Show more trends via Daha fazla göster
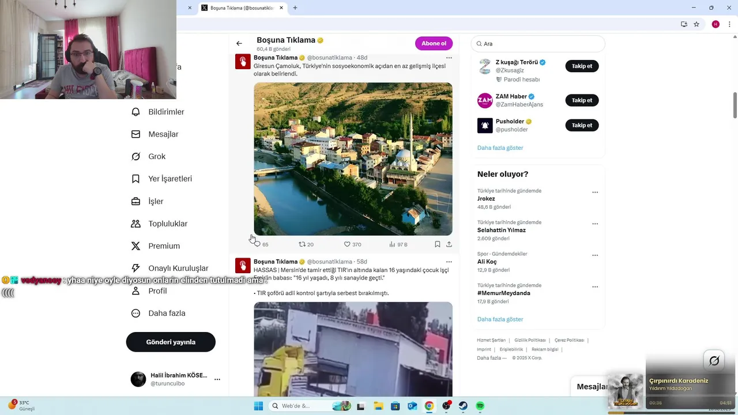 tap(500, 319)
